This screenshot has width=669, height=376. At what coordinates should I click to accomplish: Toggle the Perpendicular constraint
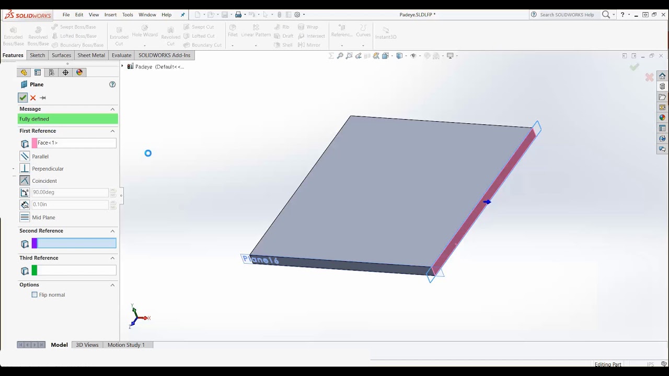coord(25,168)
